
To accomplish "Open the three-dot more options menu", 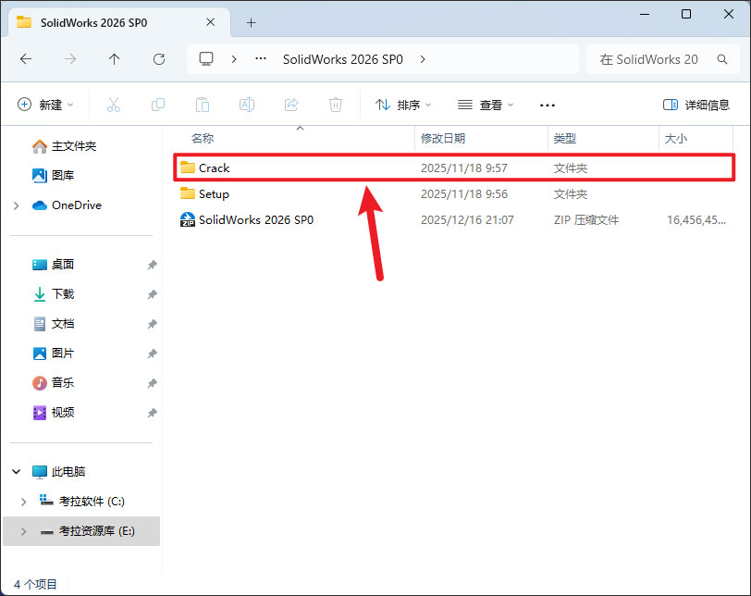I will 547,105.
